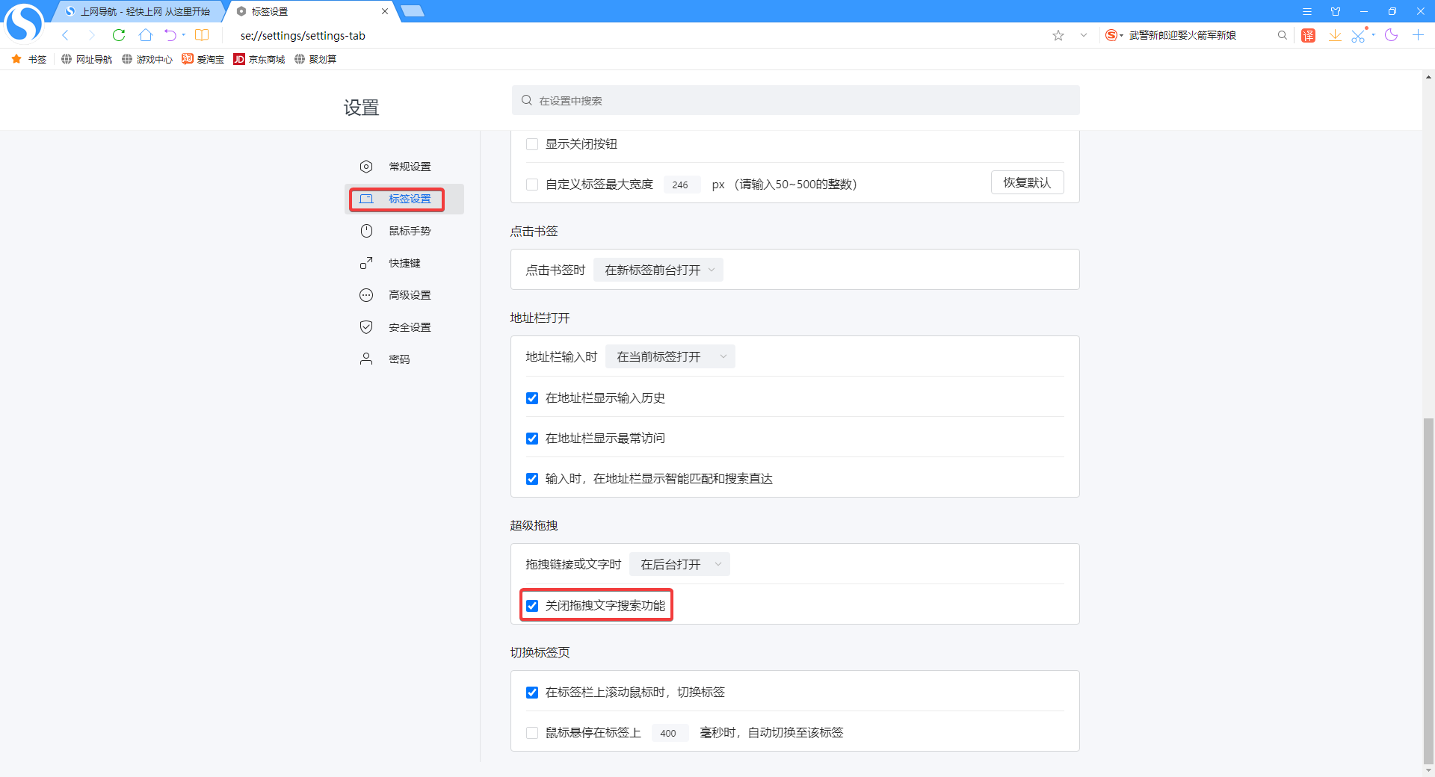Open the 书签 bookmarks star in bookmarks bar
Image resolution: width=1435 pixels, height=777 pixels.
pos(29,59)
